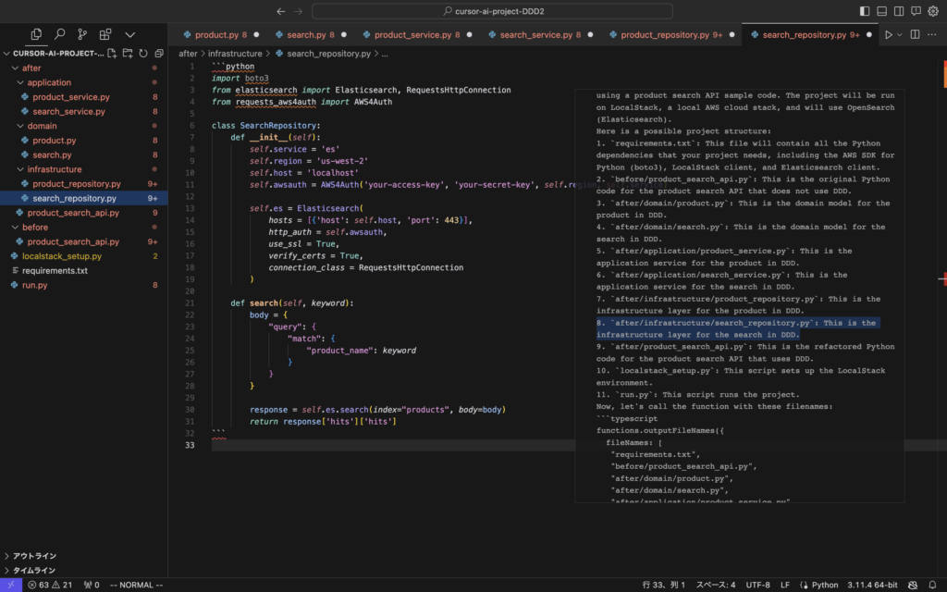Open the Search view icon
Screen dimensions: 947x592
[x=59, y=34]
